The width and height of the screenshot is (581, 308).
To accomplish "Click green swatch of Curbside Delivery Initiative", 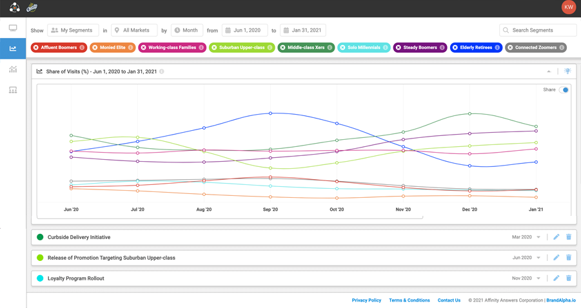I will (x=40, y=237).
